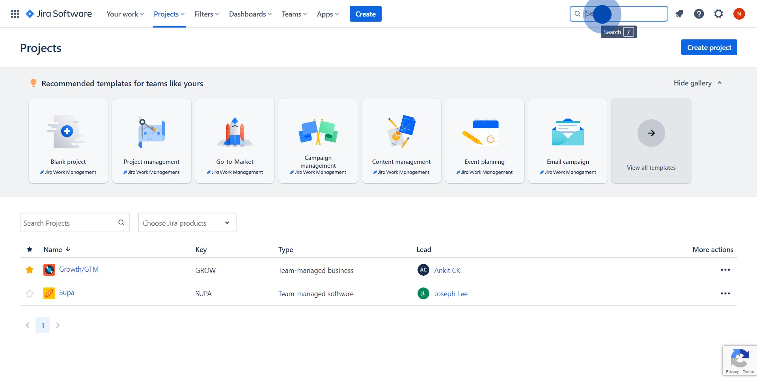The width and height of the screenshot is (757, 382).
Task: Select the Content management template card
Action: [x=401, y=141]
